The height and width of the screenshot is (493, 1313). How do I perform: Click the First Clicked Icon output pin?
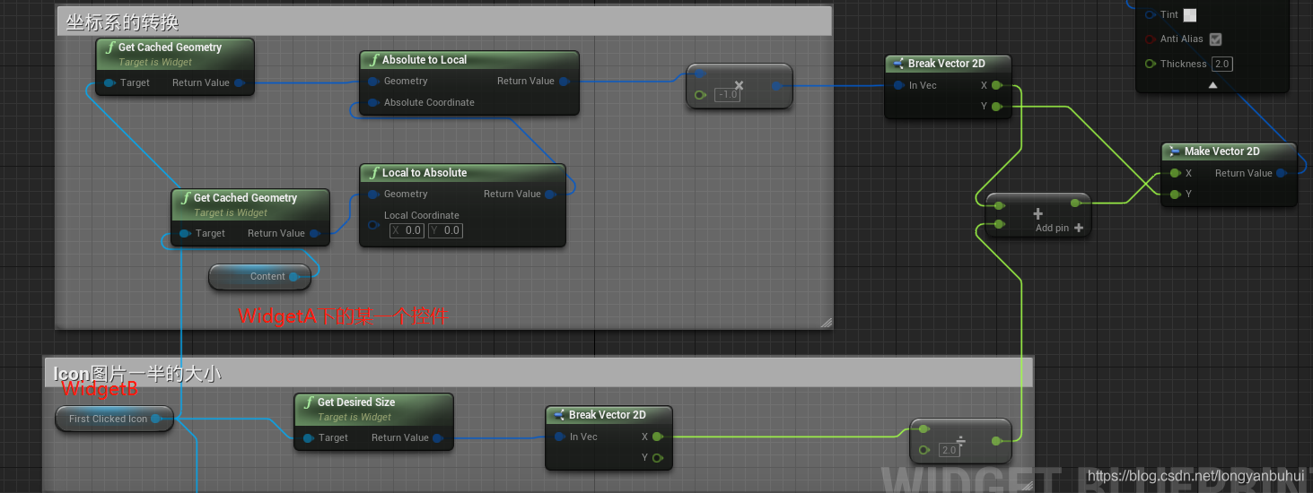tap(156, 419)
